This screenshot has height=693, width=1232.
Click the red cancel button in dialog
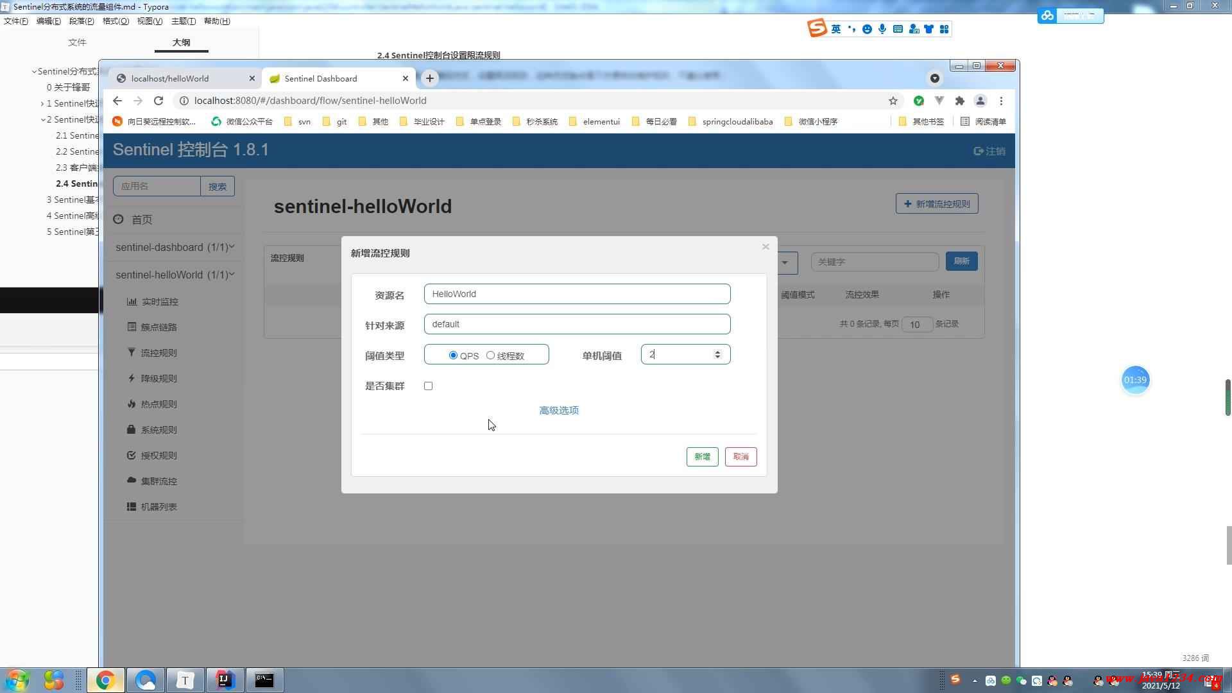point(740,457)
